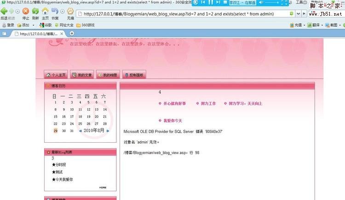Open the 开心就有好事 article link
Image resolution: width=345 pixels, height=200 pixels.
pyautogui.click(x=174, y=104)
